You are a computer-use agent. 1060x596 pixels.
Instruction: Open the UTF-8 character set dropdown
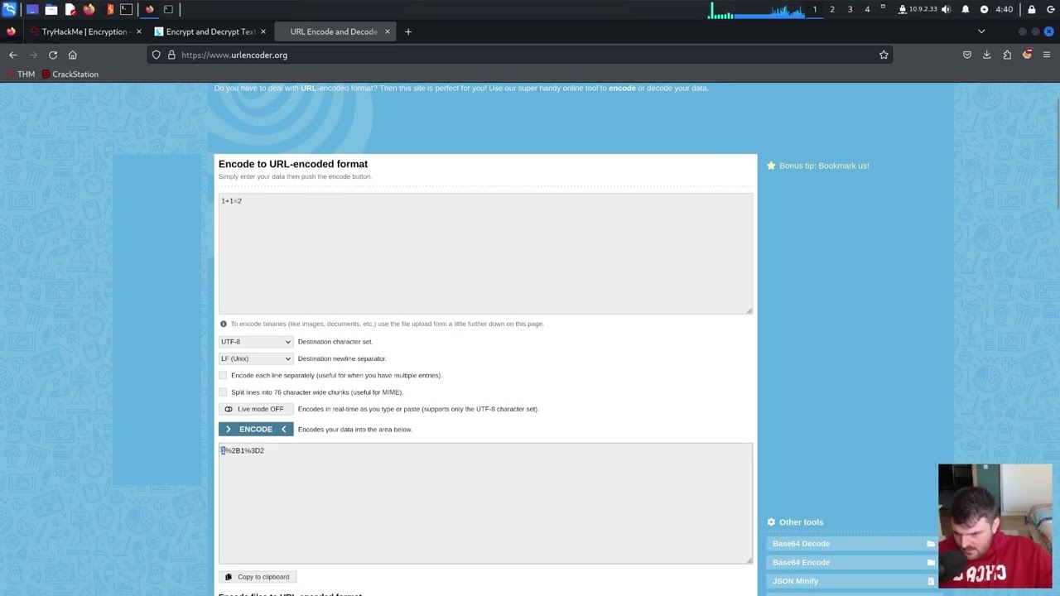pos(255,342)
